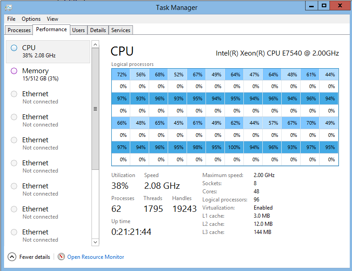Click the 52% logical processor cell
Screen dimensions: 352x271
point(178,75)
